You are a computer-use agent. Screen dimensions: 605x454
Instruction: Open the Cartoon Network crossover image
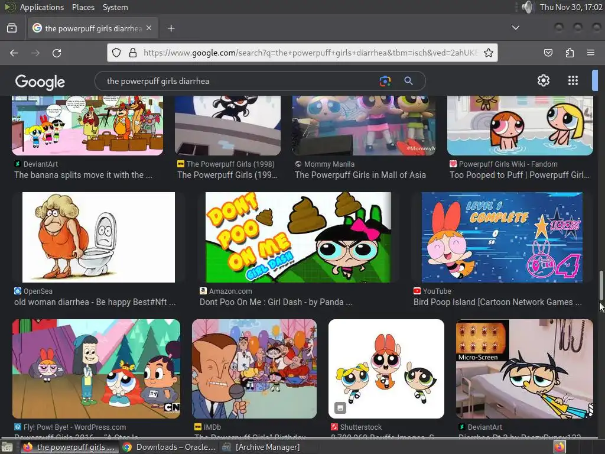96,369
